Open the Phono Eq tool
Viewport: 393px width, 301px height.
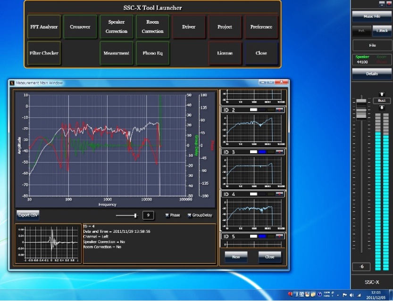pos(152,53)
